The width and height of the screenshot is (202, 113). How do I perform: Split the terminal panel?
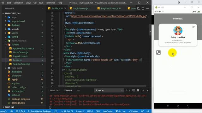(x=134, y=90)
